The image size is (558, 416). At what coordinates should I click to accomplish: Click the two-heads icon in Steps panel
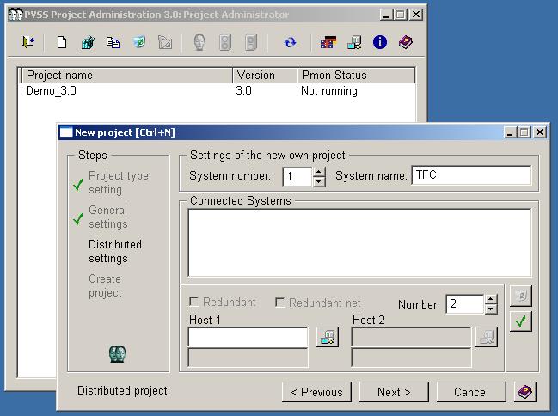(x=118, y=354)
